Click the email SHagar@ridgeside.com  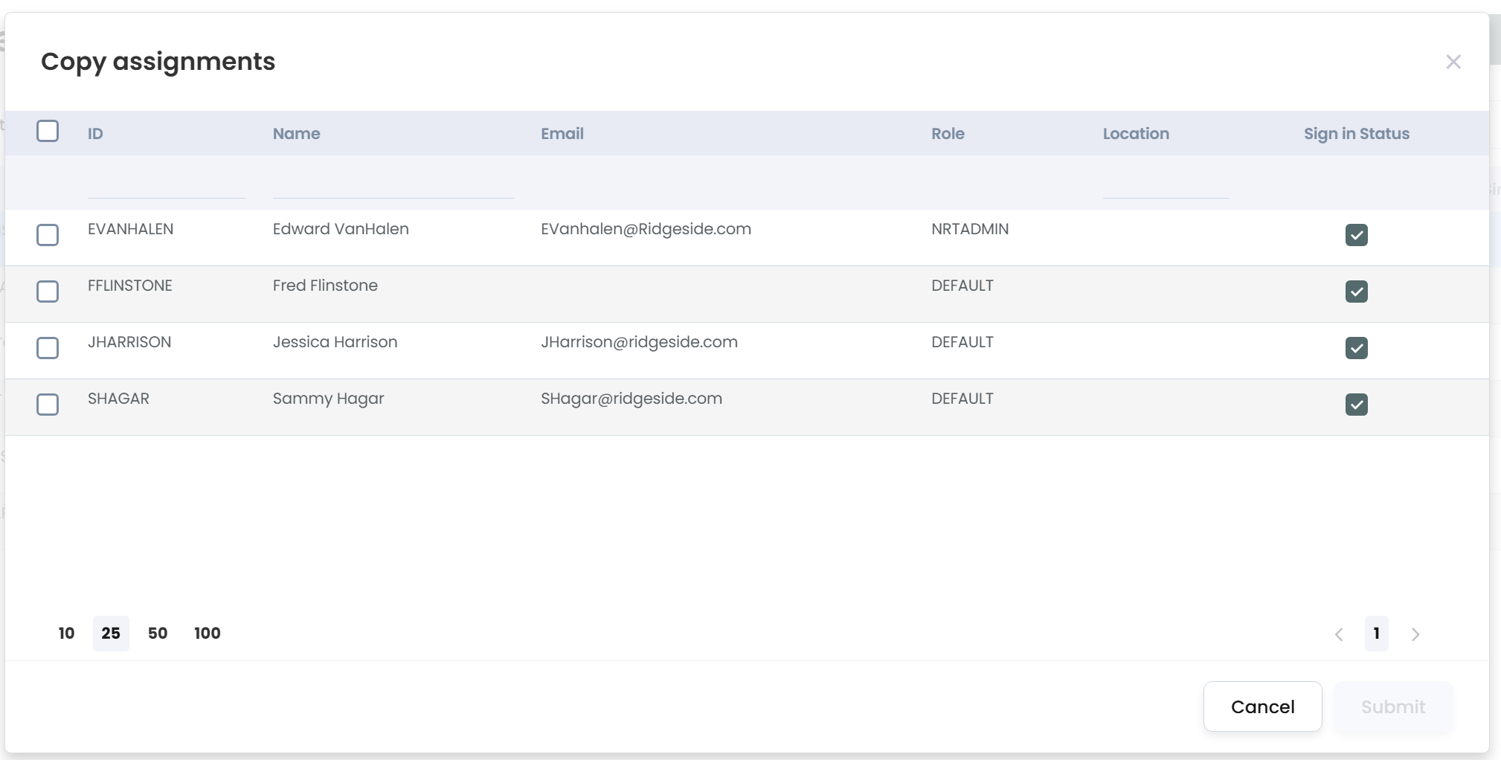631,399
